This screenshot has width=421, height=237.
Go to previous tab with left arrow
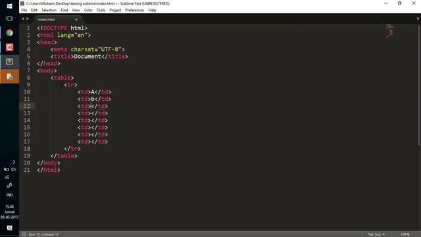click(23, 18)
